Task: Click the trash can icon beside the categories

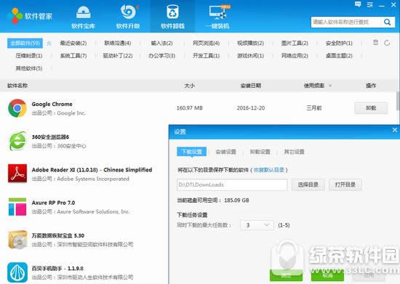Action: pyautogui.click(x=375, y=42)
